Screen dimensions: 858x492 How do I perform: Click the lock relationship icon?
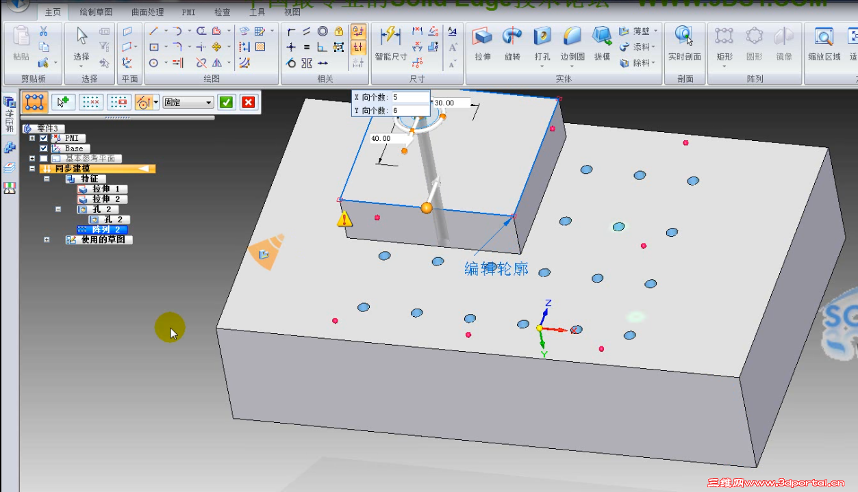339,31
